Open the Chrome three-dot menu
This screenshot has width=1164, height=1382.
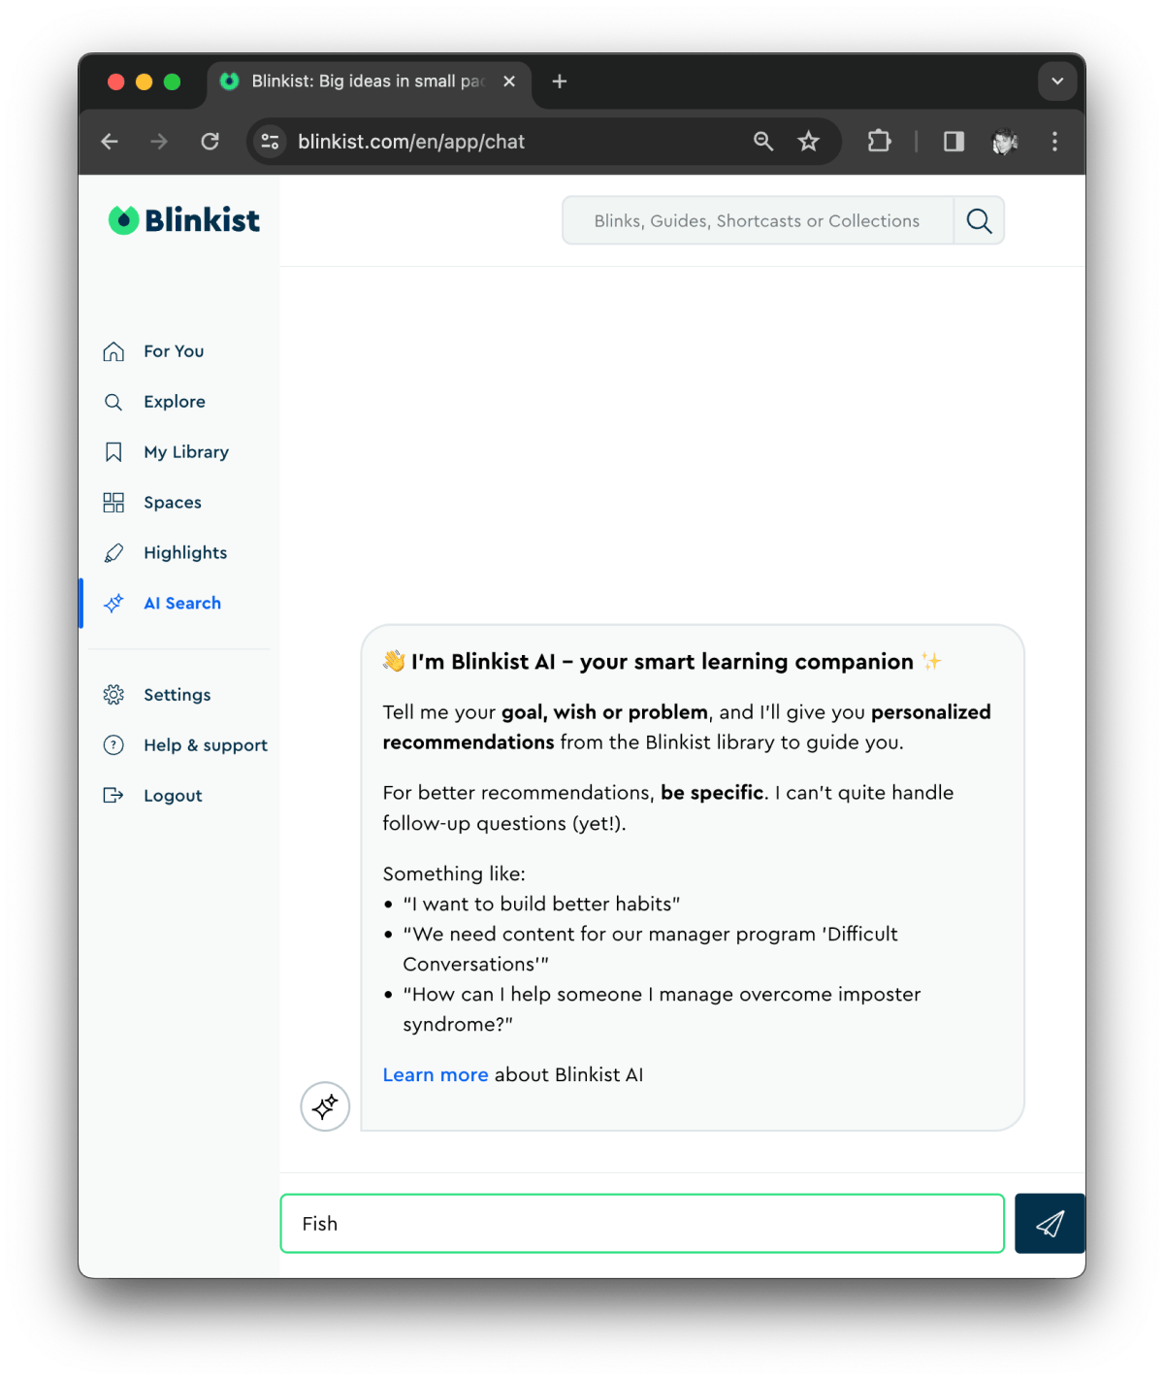(1054, 142)
